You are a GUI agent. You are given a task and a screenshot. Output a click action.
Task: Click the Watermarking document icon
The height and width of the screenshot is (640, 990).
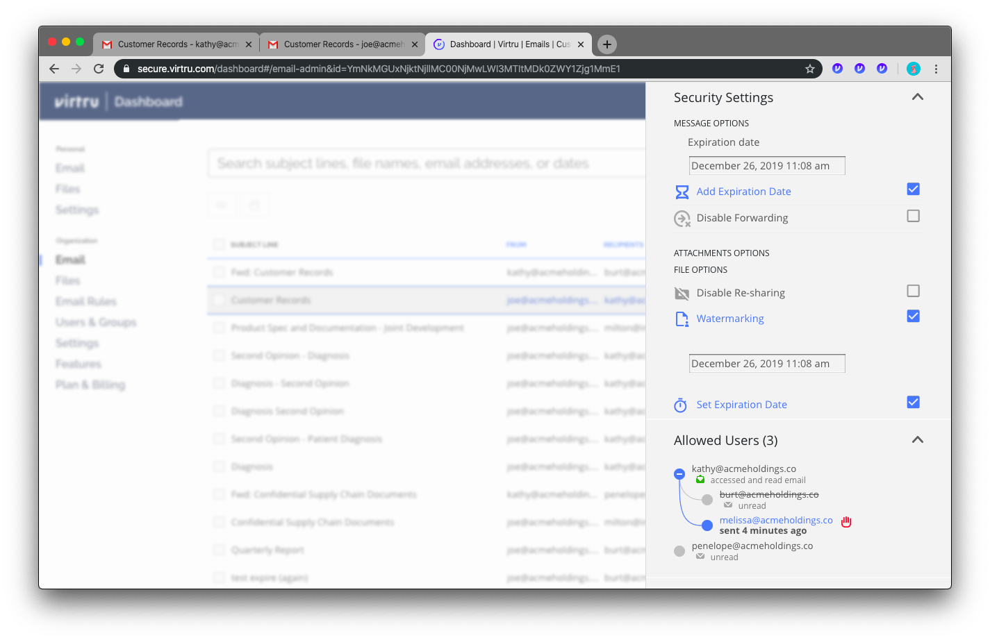(682, 319)
